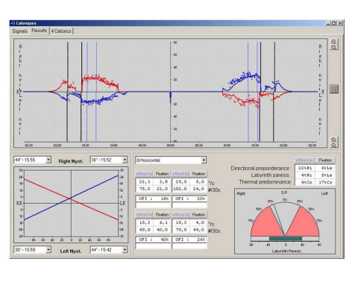Click the Caloriques title bar application icon

coord(13,23)
